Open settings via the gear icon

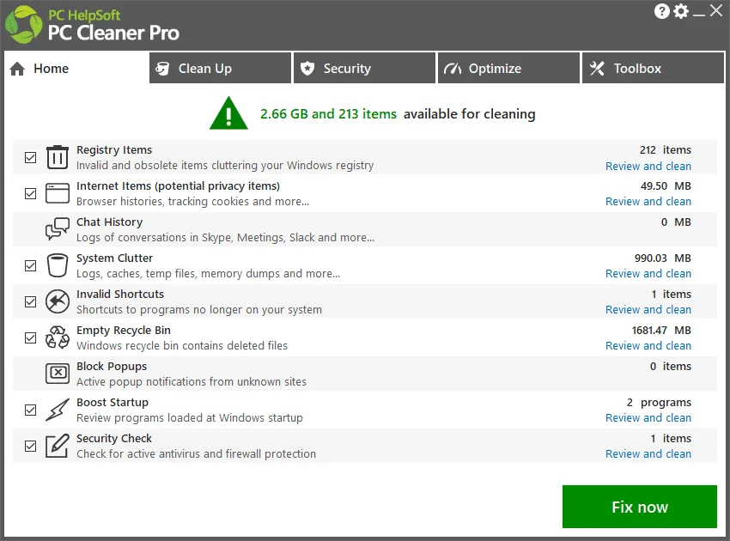[681, 11]
